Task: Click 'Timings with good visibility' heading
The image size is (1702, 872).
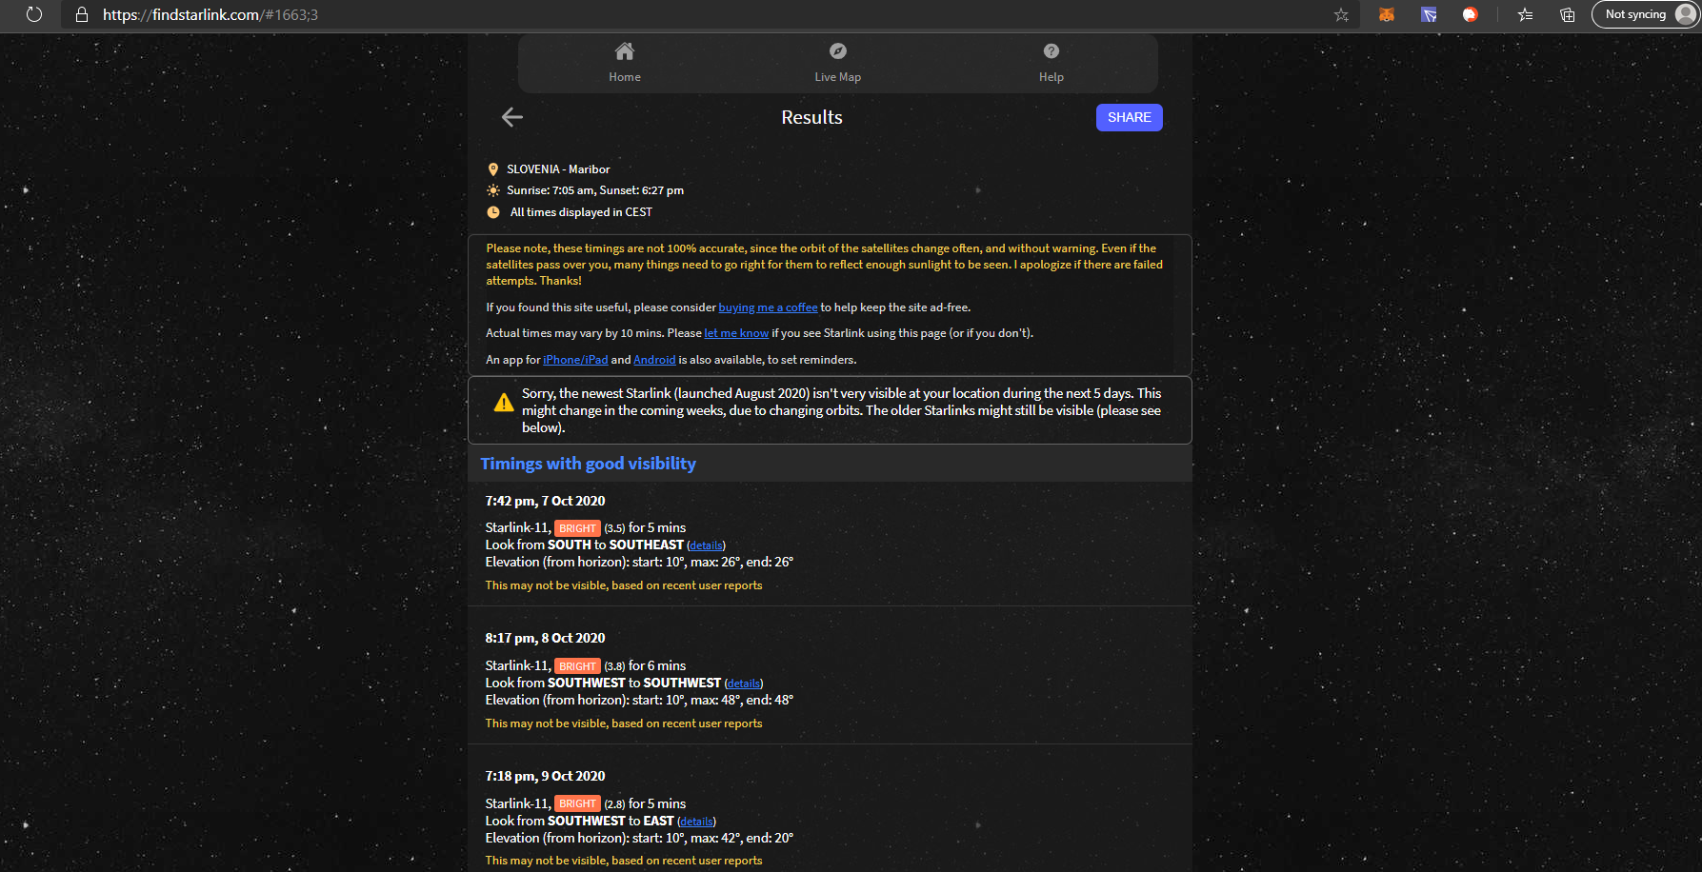Action: (588, 464)
